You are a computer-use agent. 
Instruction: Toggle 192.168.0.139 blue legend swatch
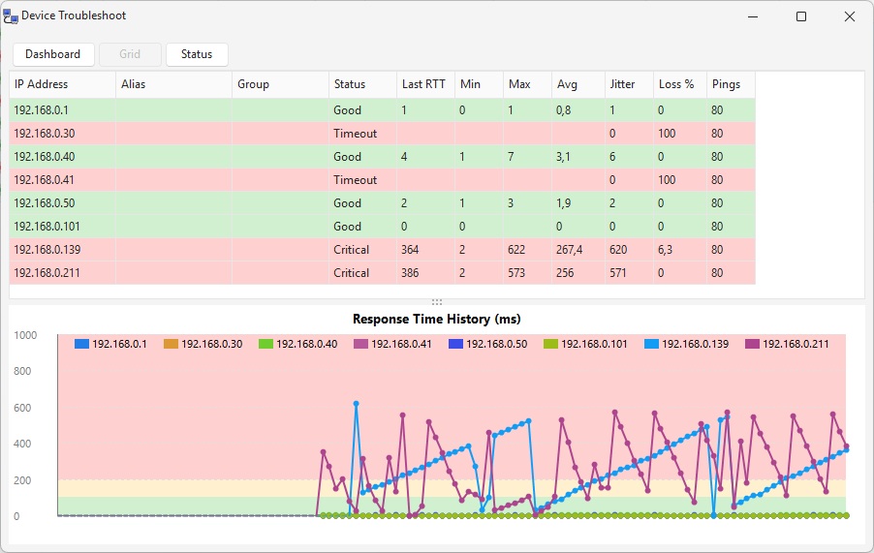(652, 344)
